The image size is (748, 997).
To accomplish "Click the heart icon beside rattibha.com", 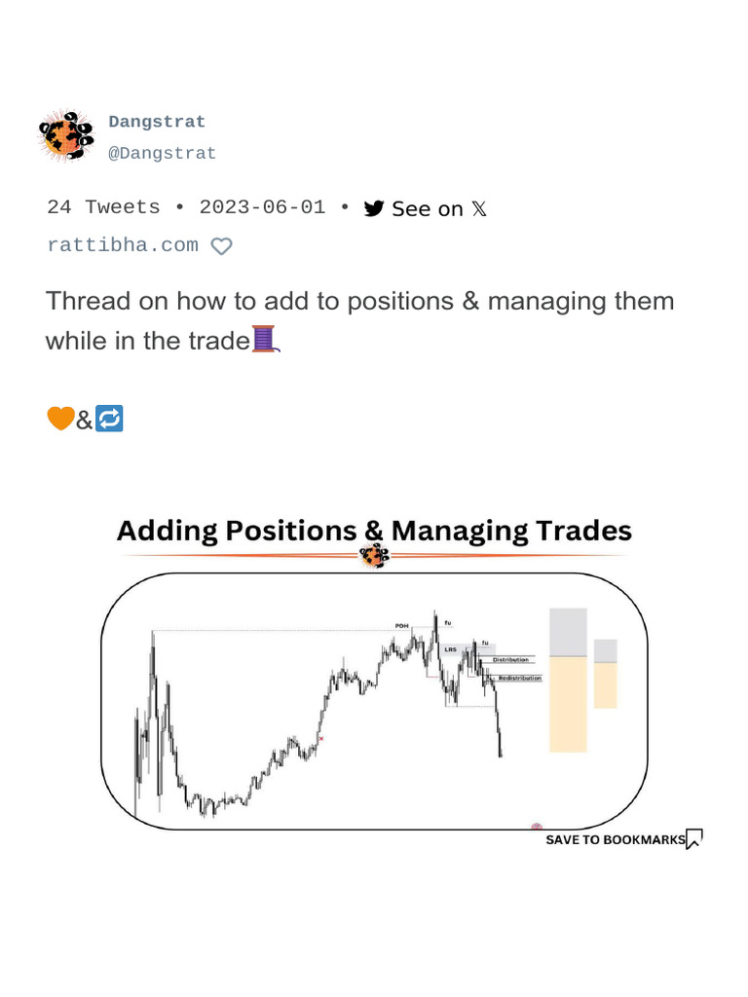I will (x=222, y=246).
